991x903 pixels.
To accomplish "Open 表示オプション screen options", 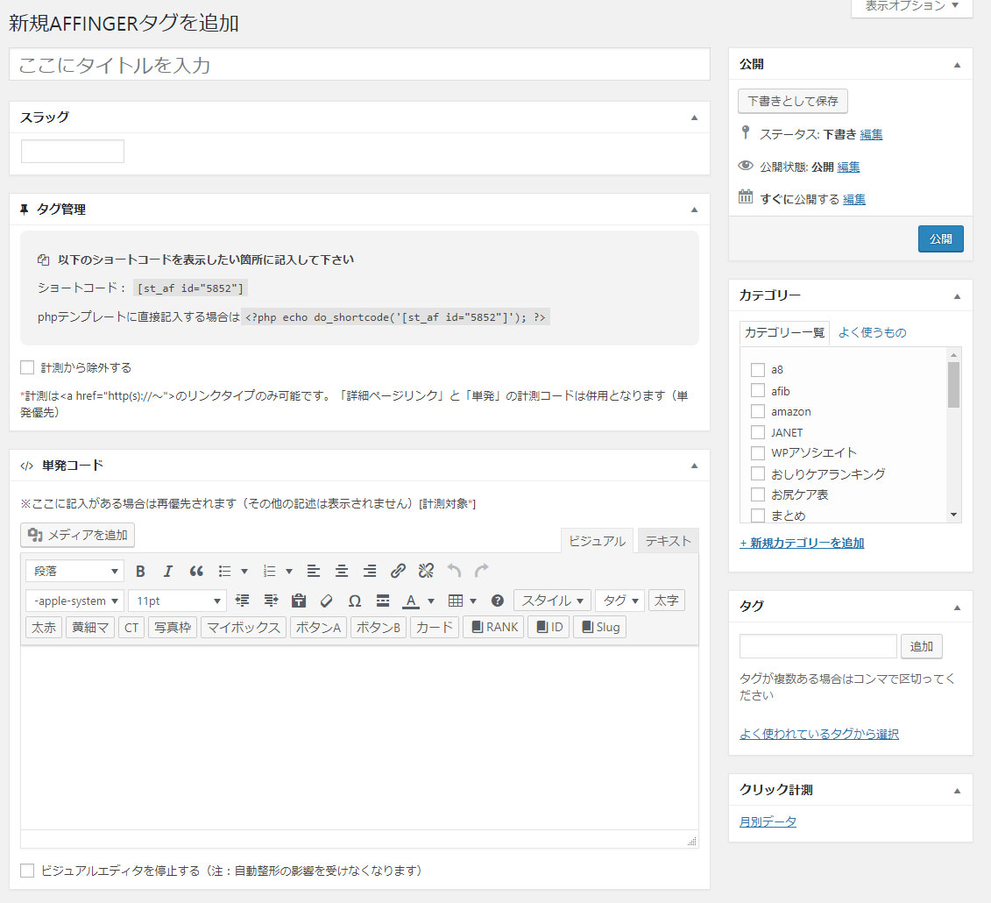I will pos(911,6).
